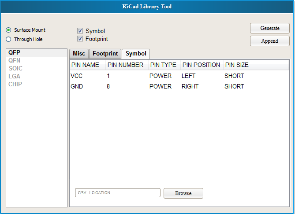Click the Browse button
This screenshot has height=214, width=295.
[x=183, y=193]
